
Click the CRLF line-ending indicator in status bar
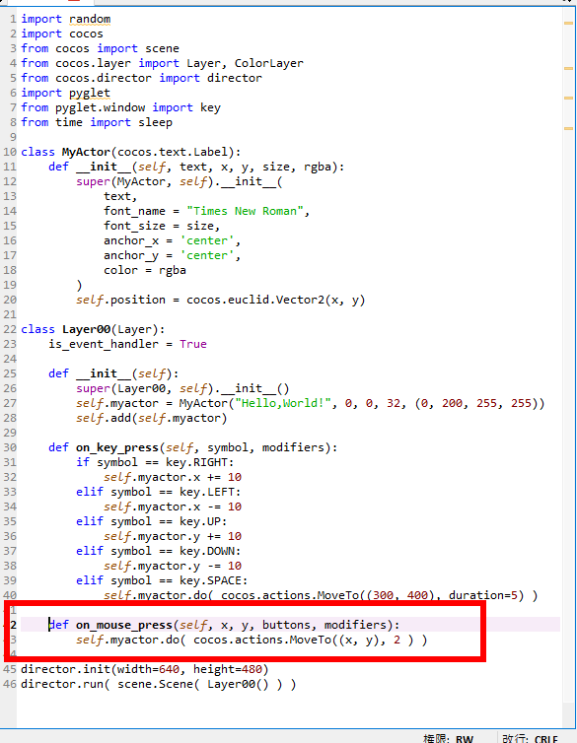click(x=545, y=739)
